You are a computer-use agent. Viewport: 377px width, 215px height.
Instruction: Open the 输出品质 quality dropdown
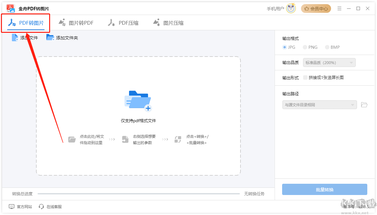click(329, 62)
